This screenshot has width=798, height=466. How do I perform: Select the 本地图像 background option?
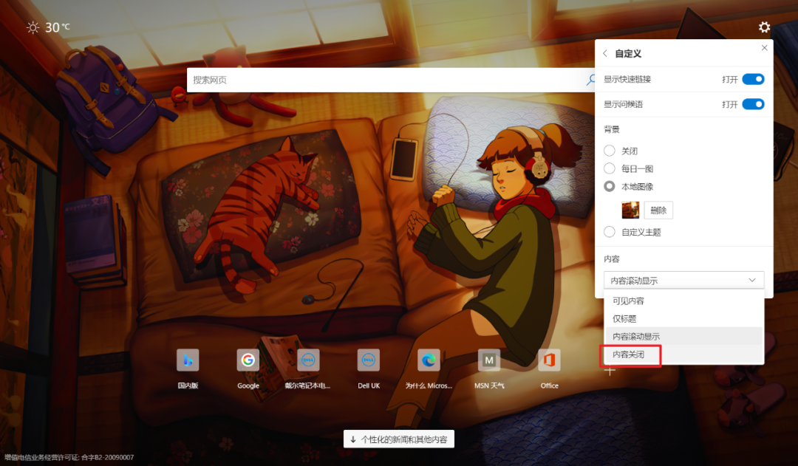609,186
